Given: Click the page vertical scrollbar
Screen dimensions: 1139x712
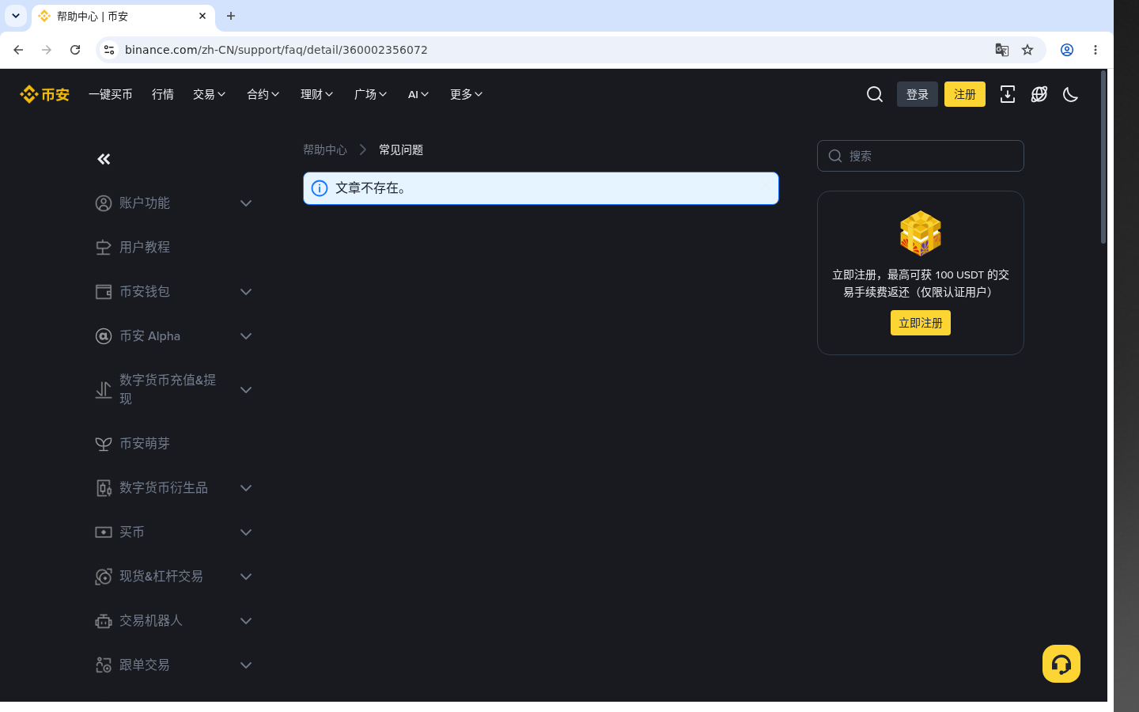Looking at the screenshot, I should 1103,157.
